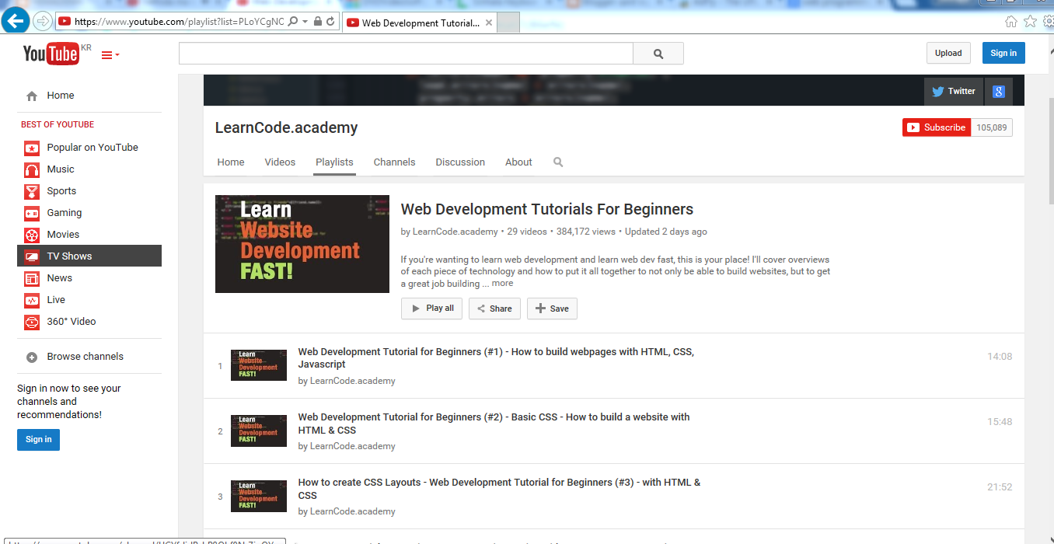Click the 105,089 subscriber count

point(992,127)
